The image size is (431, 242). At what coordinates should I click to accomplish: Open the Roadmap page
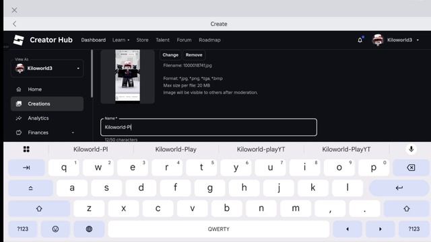(209, 40)
